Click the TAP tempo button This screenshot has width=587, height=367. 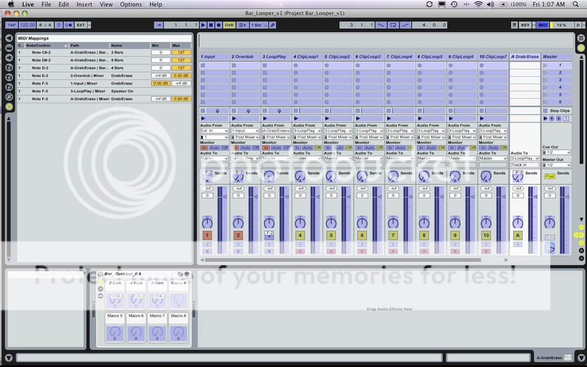coord(11,25)
